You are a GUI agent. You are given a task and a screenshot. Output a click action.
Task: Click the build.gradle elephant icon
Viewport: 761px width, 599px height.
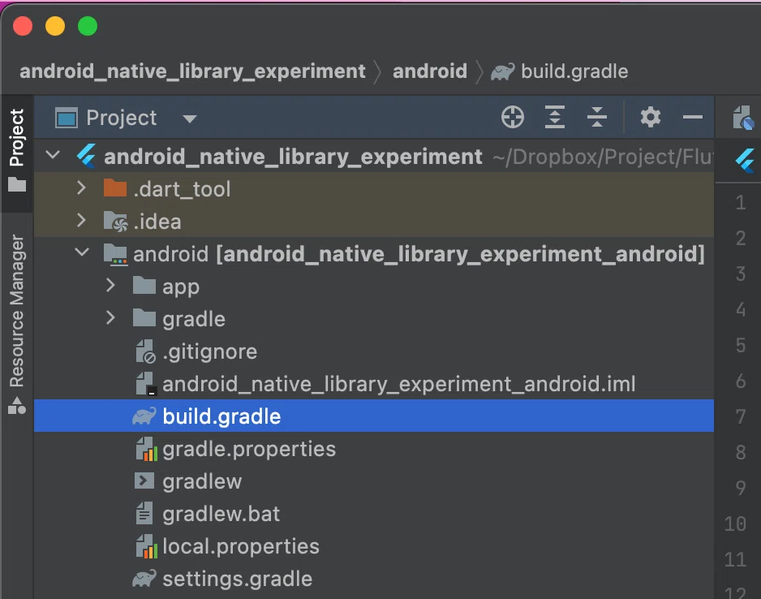click(x=144, y=416)
